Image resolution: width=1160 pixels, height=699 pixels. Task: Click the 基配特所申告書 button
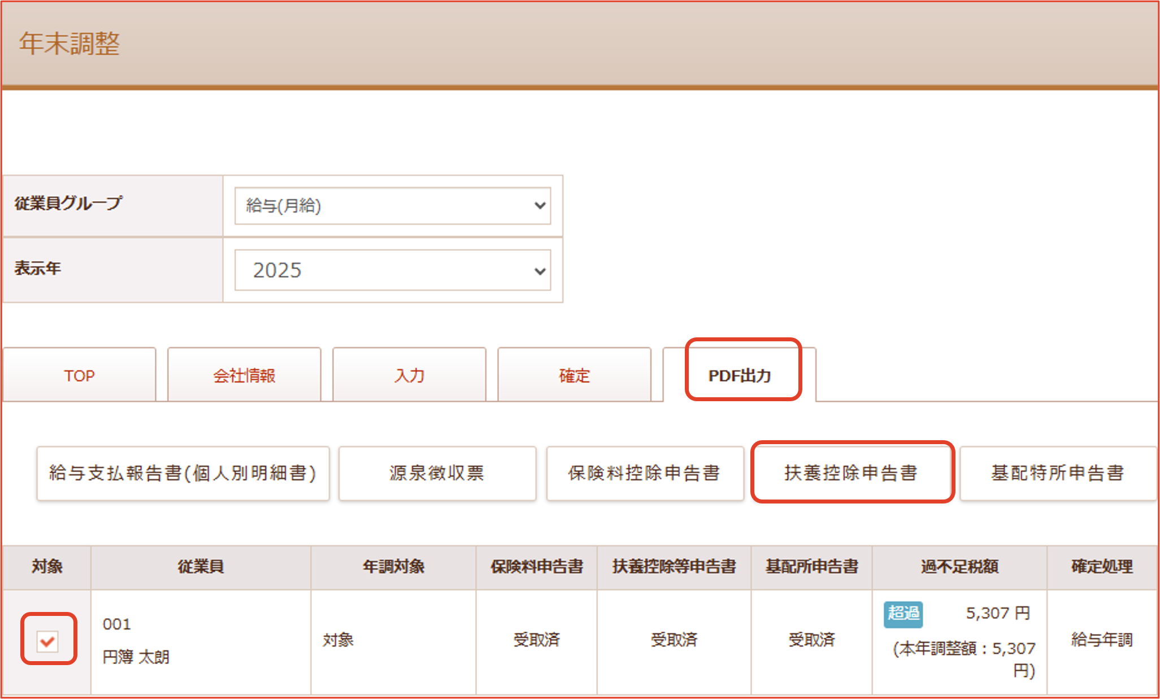tap(1058, 473)
